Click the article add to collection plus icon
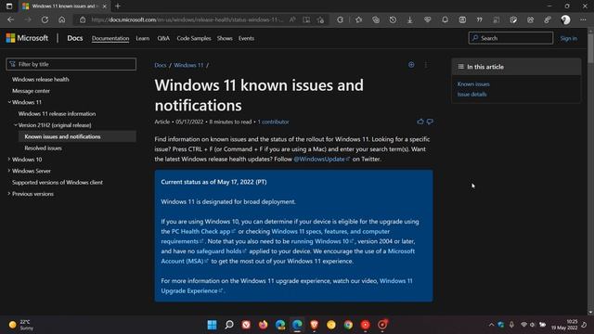 click(x=411, y=65)
